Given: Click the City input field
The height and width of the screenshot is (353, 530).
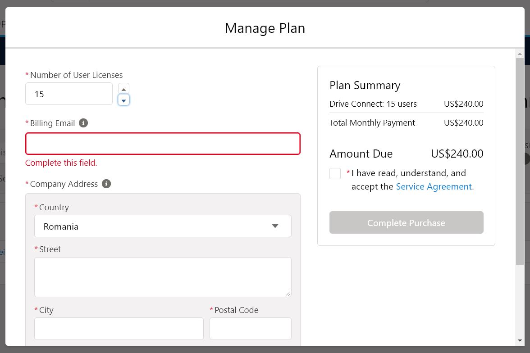Looking at the screenshot, I should pos(119,328).
